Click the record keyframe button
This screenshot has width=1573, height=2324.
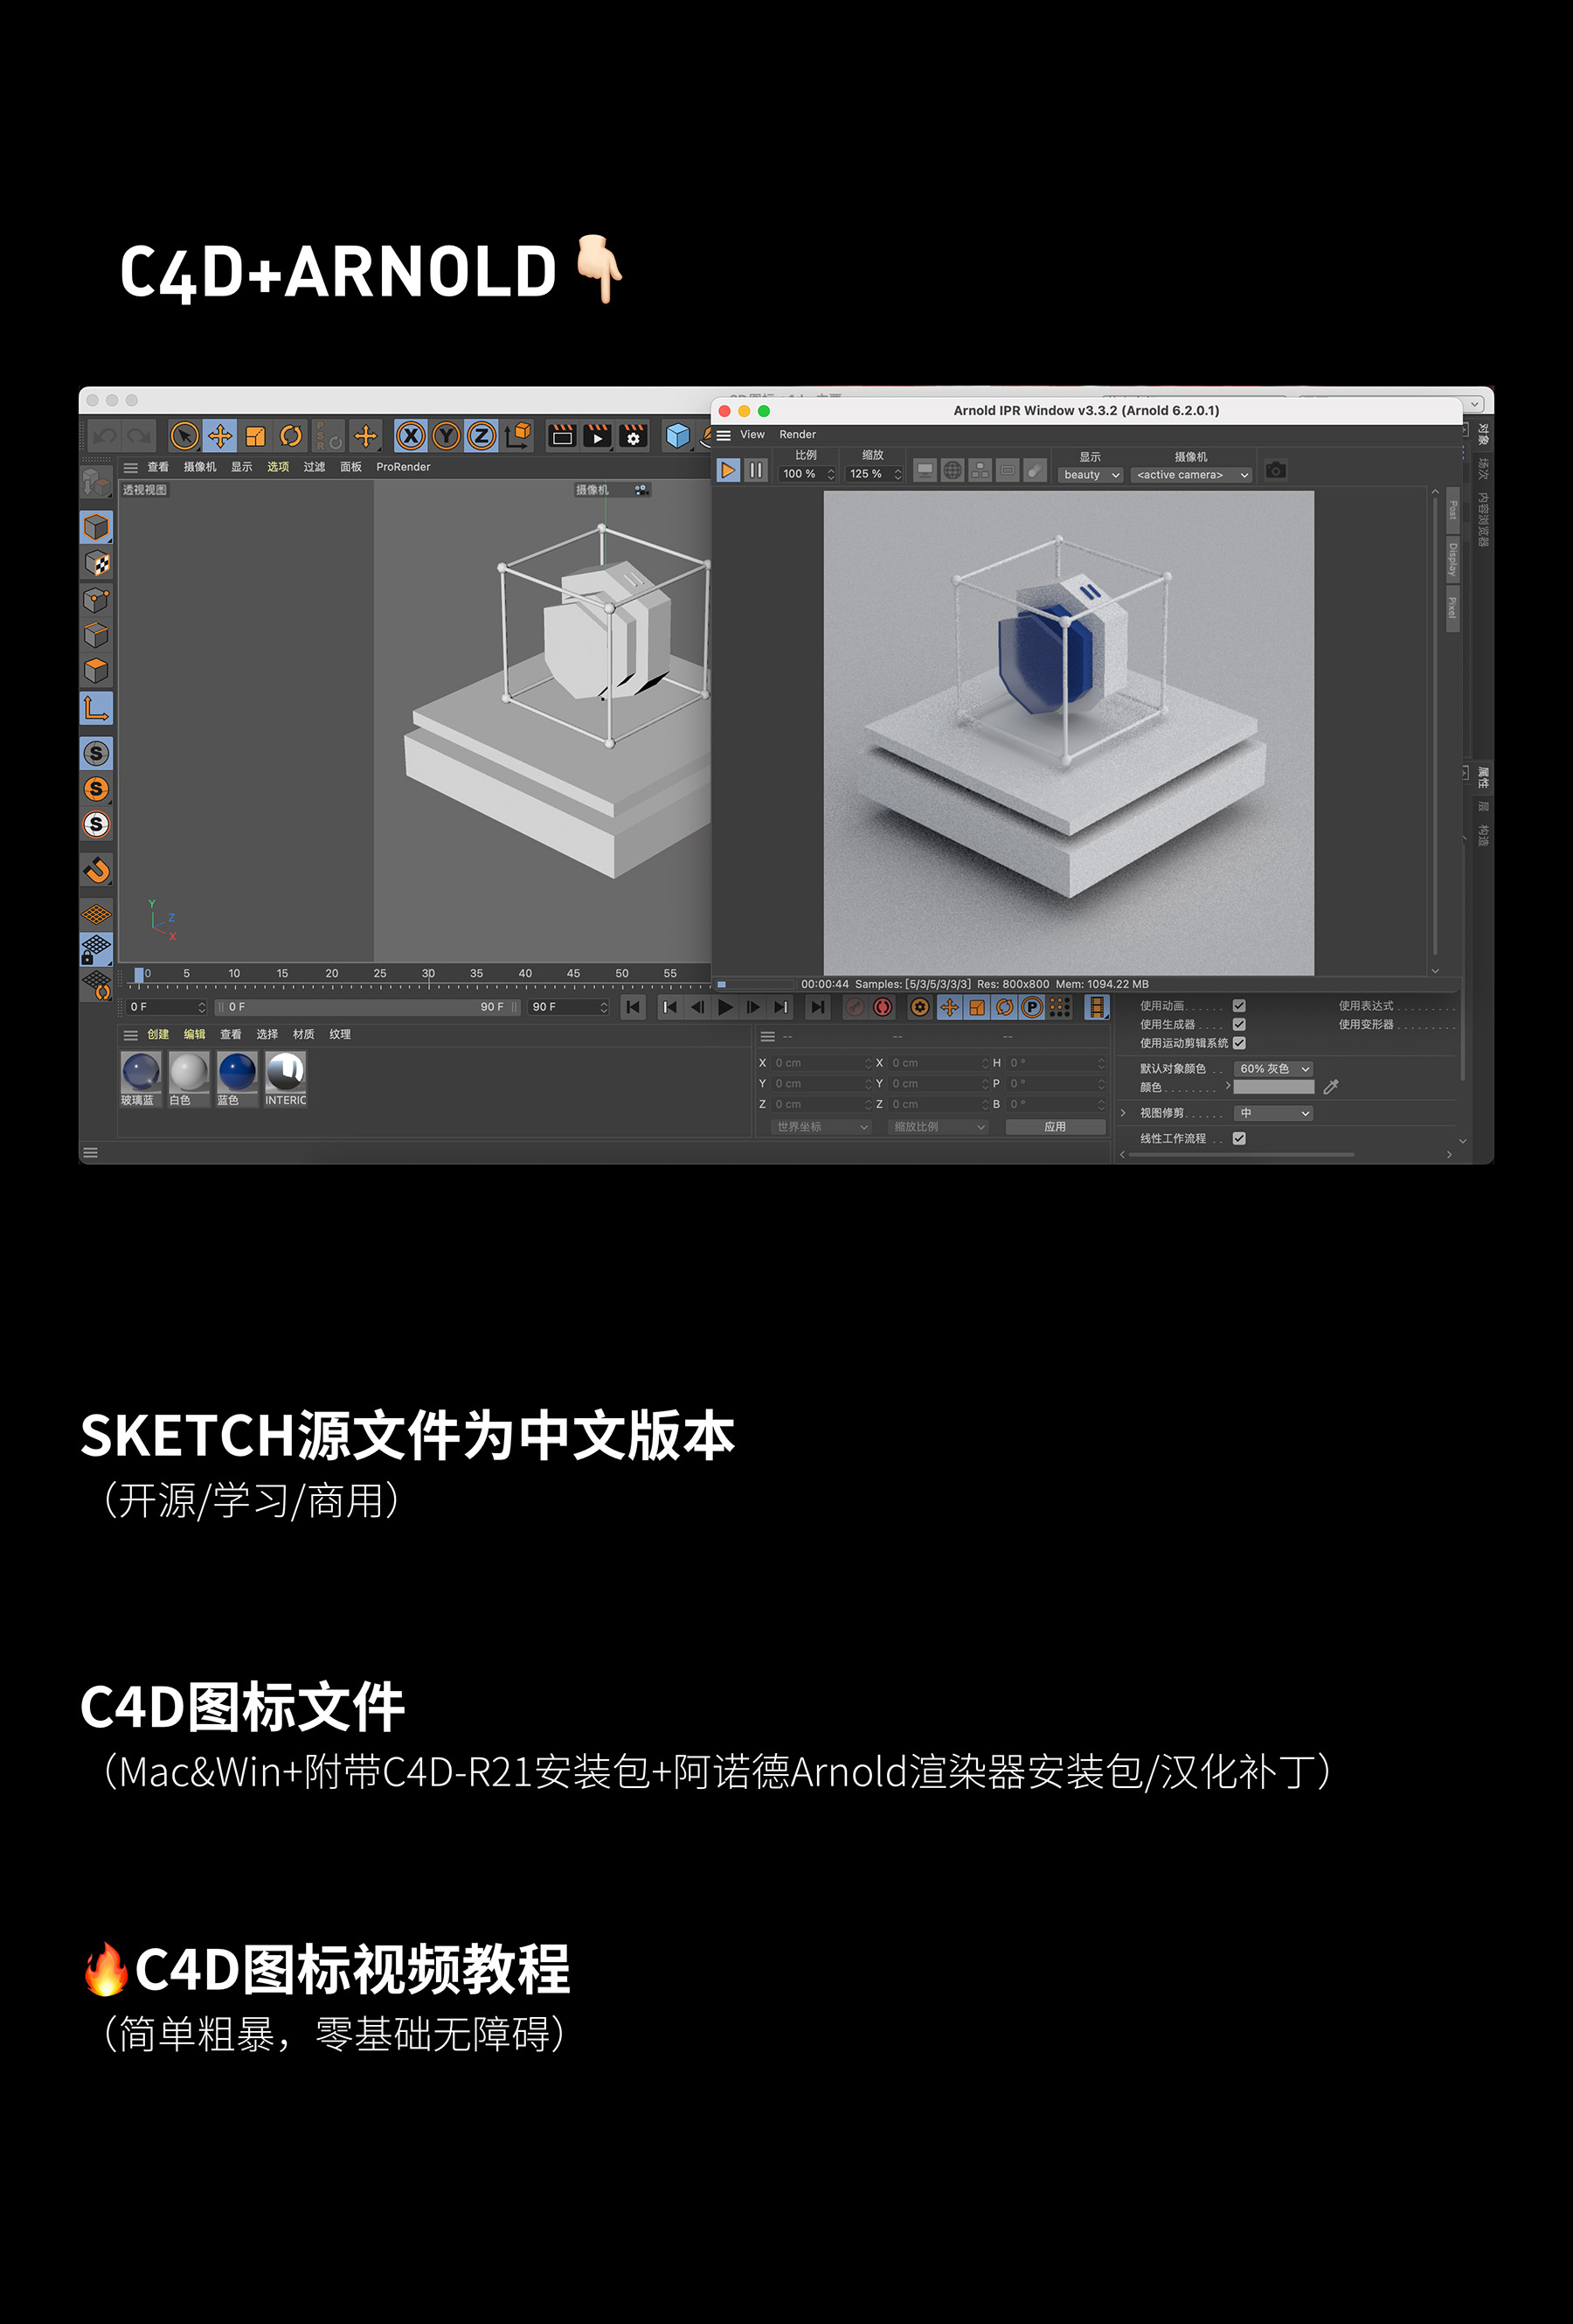(855, 1007)
